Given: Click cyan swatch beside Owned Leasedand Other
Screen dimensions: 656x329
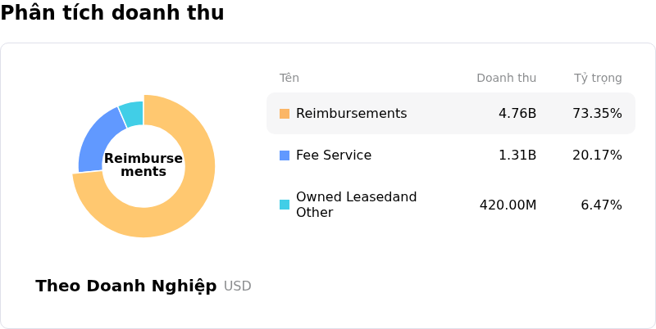Looking at the screenshot, I should (x=285, y=205).
